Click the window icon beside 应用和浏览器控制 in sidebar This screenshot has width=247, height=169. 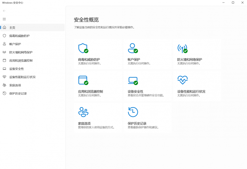(4, 60)
